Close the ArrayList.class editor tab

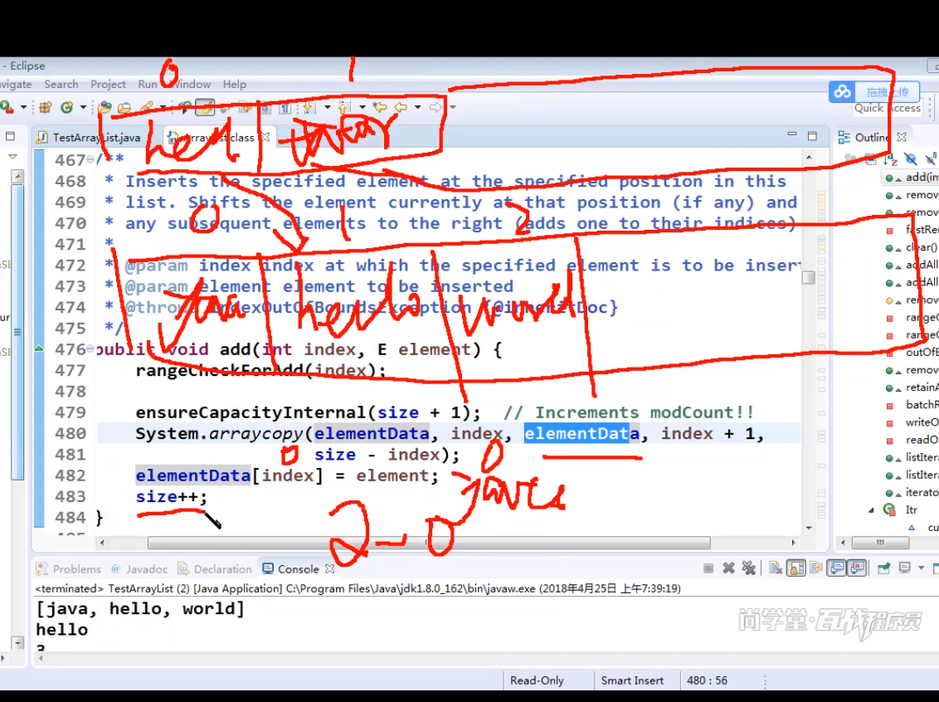tap(265, 137)
